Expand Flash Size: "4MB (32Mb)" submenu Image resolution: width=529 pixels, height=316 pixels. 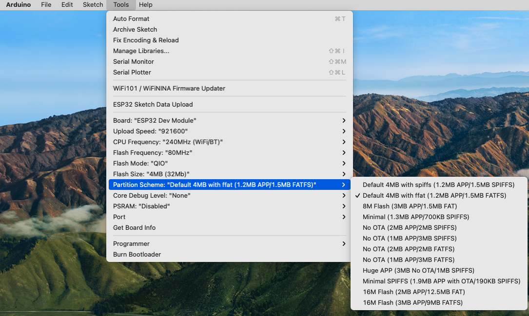230,174
